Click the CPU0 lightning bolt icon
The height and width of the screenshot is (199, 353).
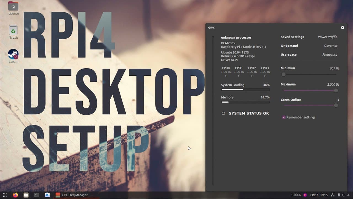(226, 76)
